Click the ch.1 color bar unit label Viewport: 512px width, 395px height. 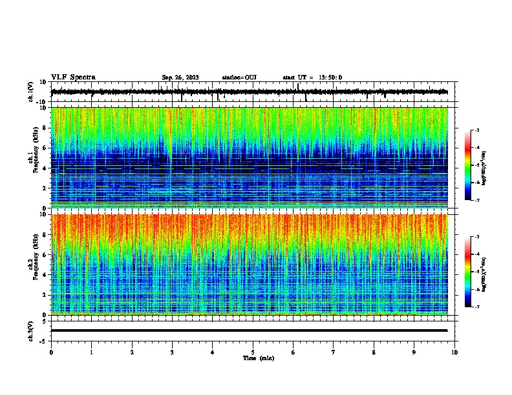[484, 168]
